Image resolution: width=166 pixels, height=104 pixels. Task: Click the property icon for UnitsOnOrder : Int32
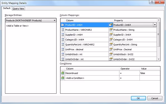tap(111, 59)
